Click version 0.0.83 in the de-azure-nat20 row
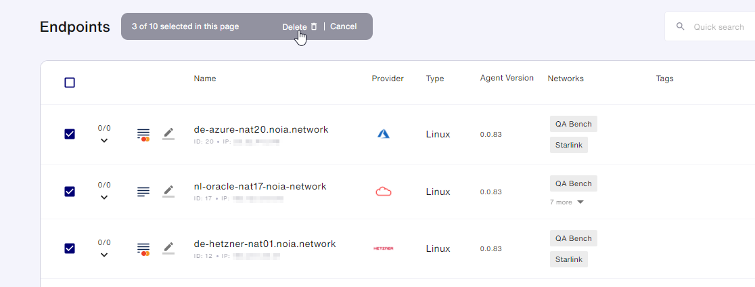Viewport: 755px width, 287px height. tap(490, 134)
